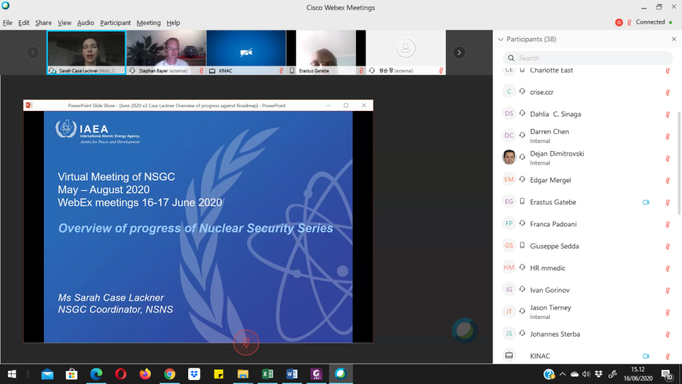The image size is (682, 384).
Task: Select participant HR mmedic
Action: [588, 268]
